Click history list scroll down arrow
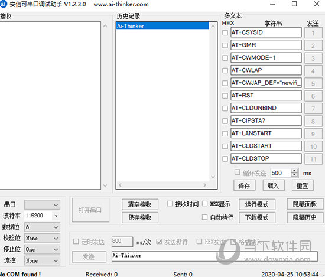Viewport: 325px width, 277px height. pyautogui.click(x=213, y=177)
